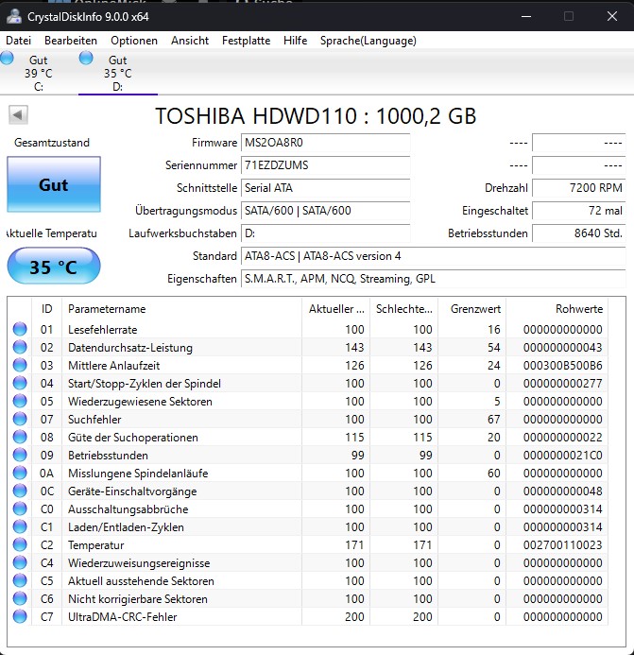This screenshot has width=634, height=655.
Task: Switch to the C: drive tab at 39 °C
Action: (x=39, y=73)
